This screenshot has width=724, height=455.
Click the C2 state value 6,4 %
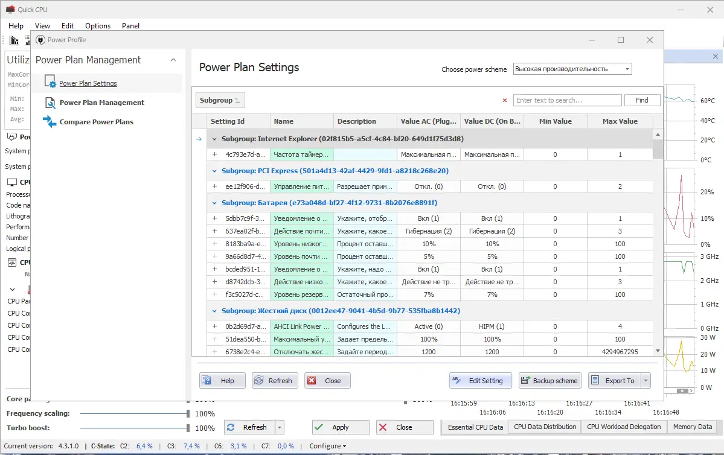(144, 446)
